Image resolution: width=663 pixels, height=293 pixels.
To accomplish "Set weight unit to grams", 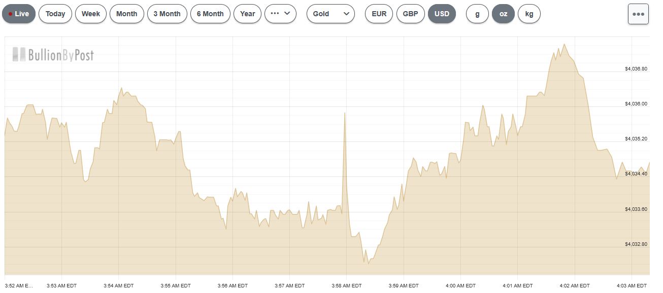I will tap(477, 14).
